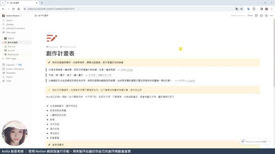Click Add comment above the title
275x154 pixels.
(68, 47)
